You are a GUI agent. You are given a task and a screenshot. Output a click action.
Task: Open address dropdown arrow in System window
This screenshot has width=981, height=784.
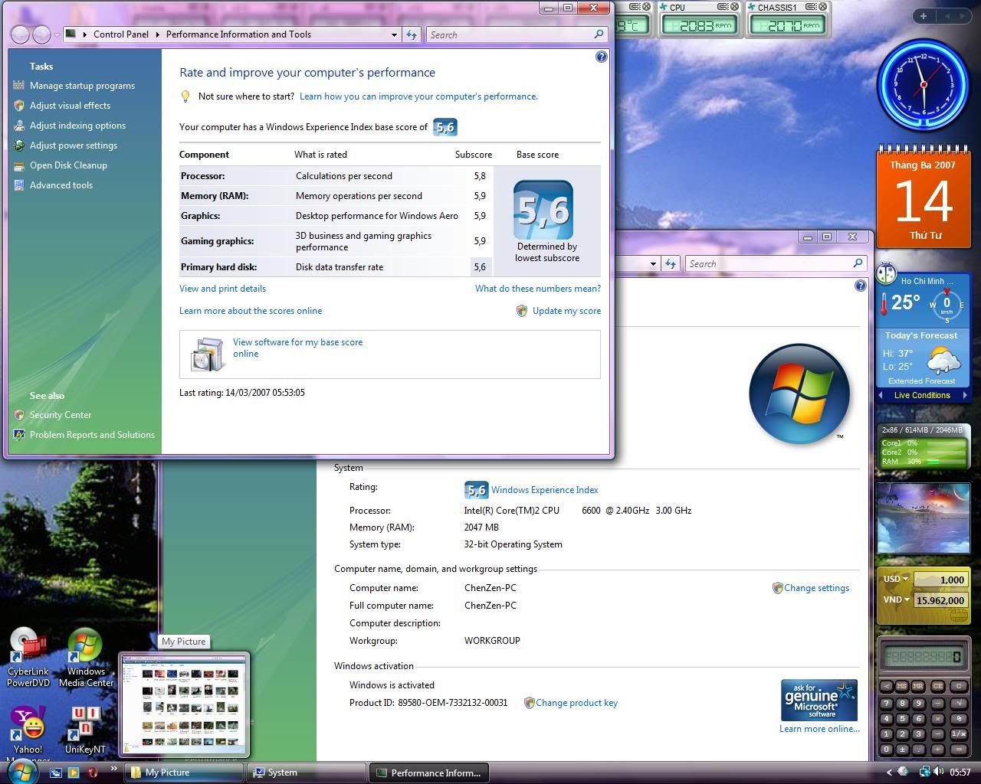click(x=653, y=263)
